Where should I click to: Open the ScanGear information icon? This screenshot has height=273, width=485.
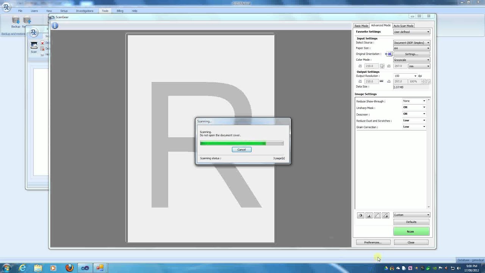[x=55, y=26]
